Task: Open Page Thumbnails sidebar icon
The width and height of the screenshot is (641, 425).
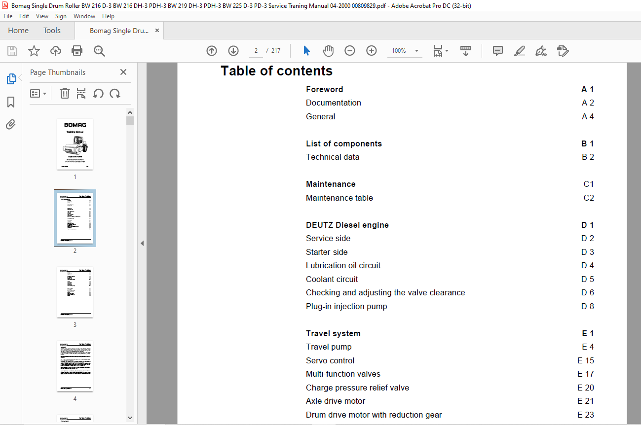Action: tap(11, 79)
